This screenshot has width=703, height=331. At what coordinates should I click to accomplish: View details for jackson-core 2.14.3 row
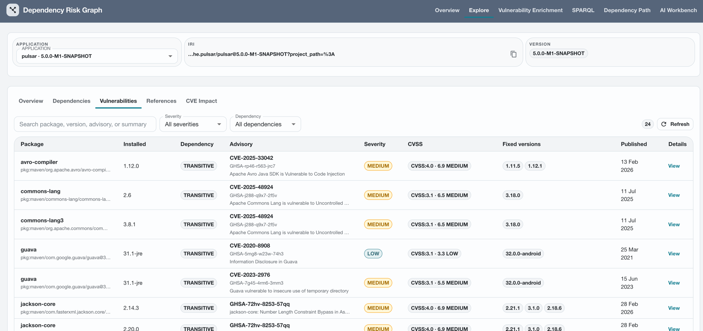coord(674,308)
